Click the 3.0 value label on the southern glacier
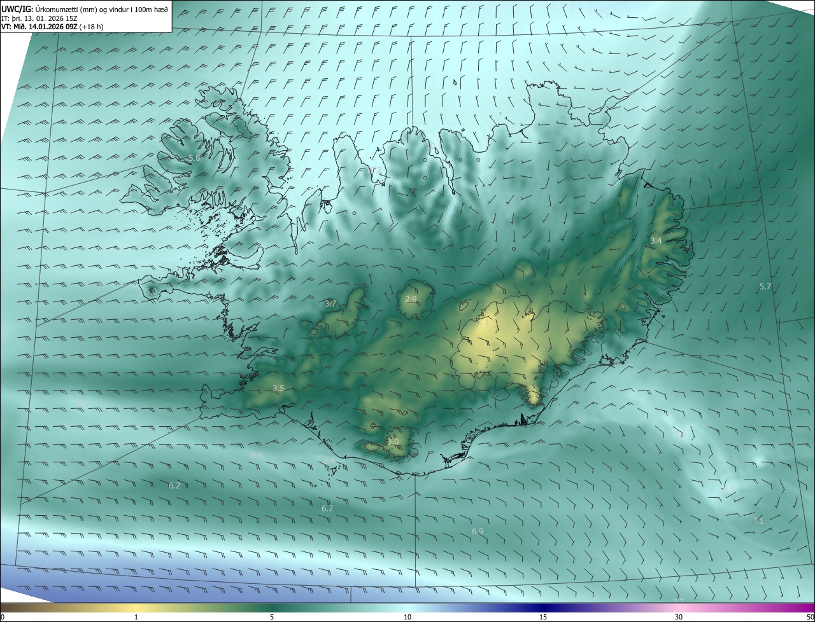This screenshot has height=622, width=815. coord(393,441)
